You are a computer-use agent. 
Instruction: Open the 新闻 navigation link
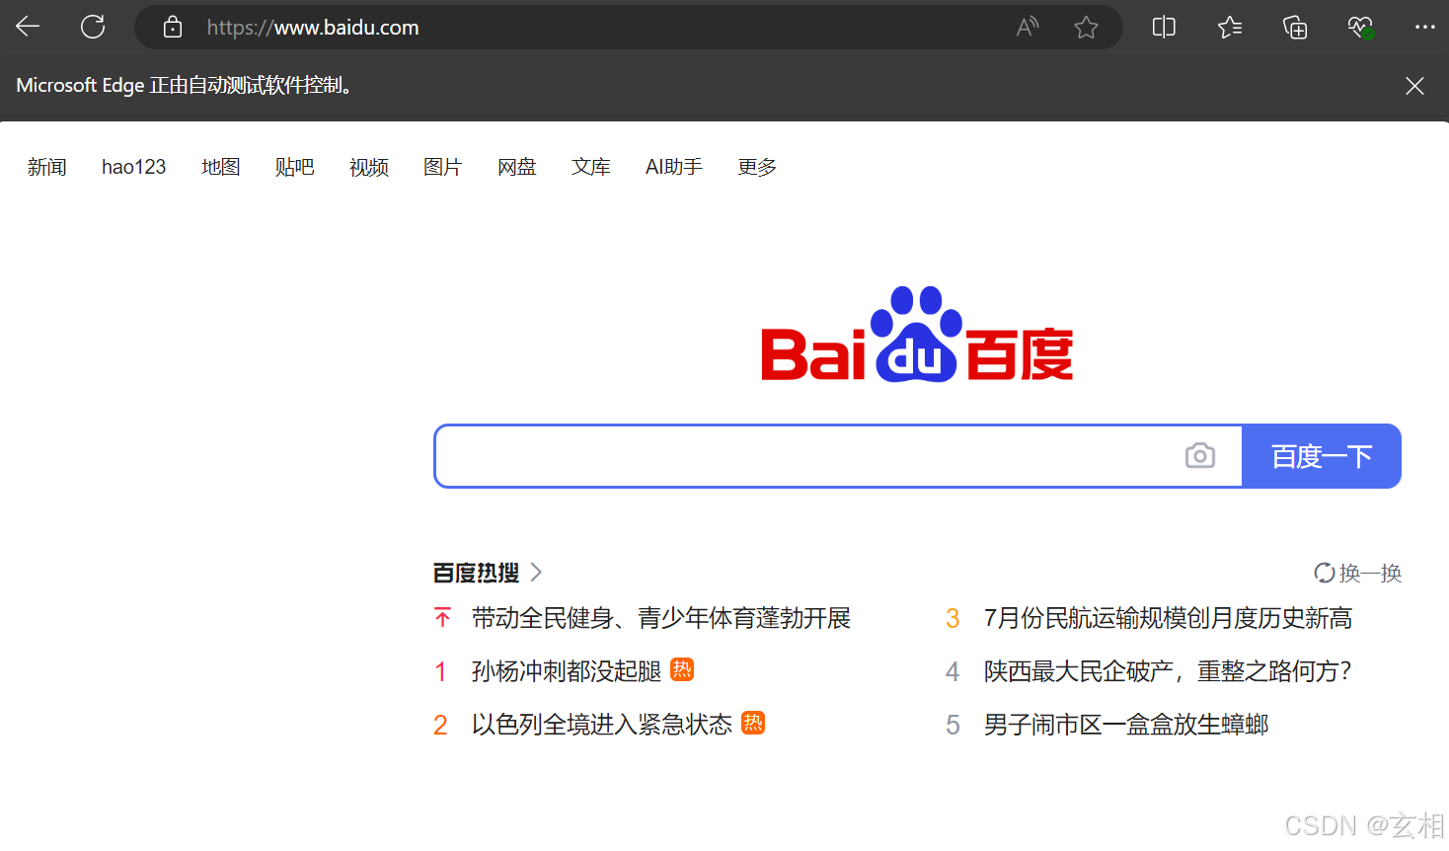pos(47,167)
